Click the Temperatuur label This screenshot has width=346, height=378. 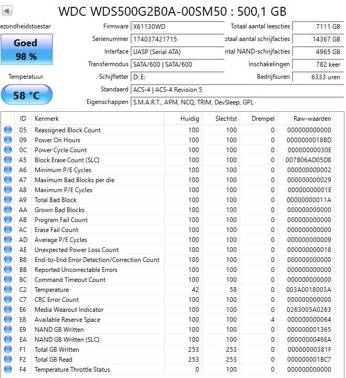coord(26,77)
